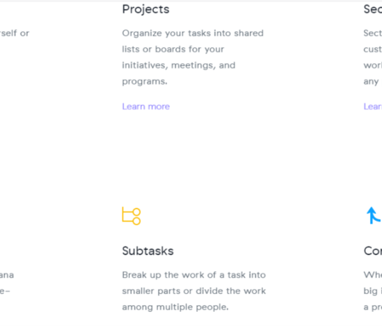The image size is (382, 326).
Task: Click the yellow Subtasks branch icon
Action: tap(131, 216)
